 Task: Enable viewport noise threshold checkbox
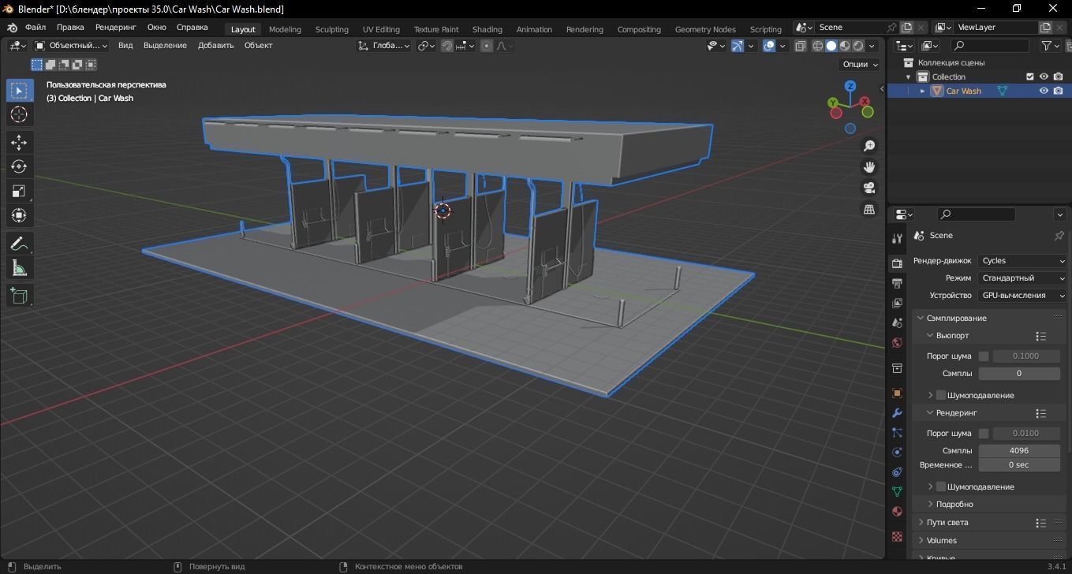pyautogui.click(x=984, y=356)
